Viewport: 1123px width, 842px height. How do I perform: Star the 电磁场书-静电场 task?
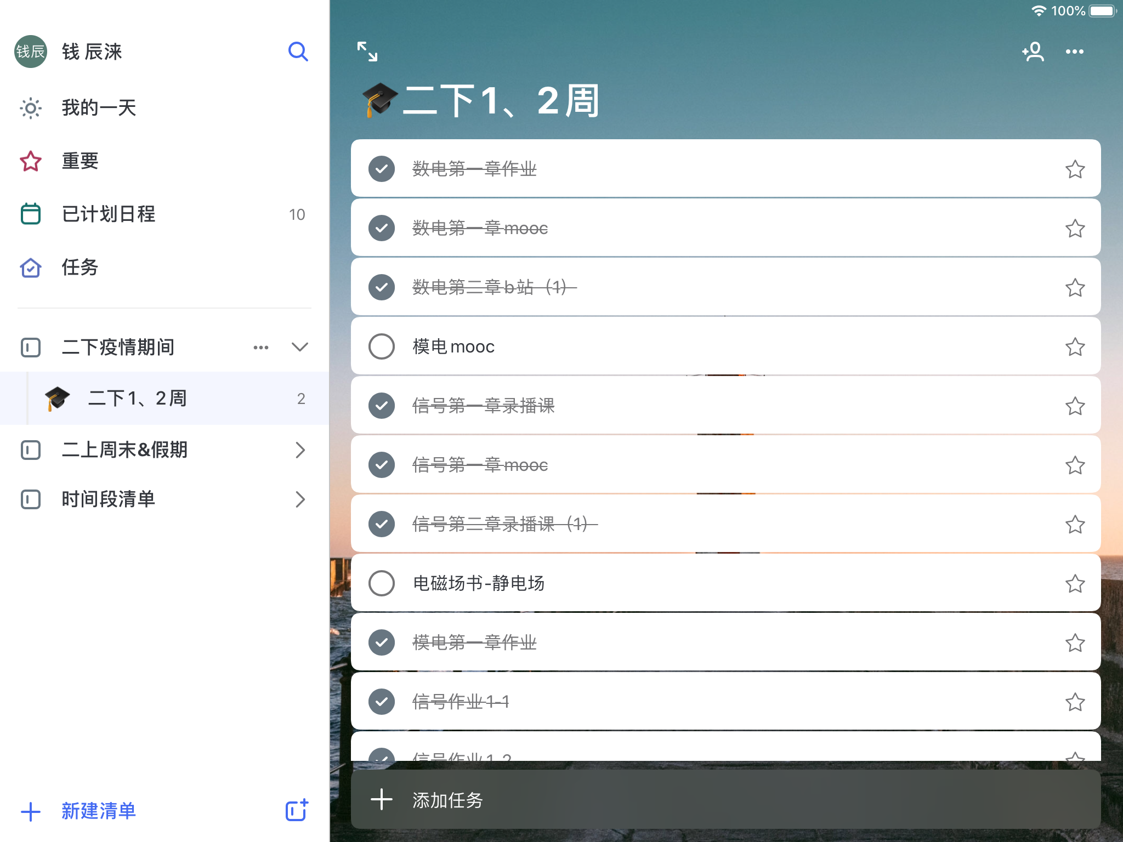1075,584
